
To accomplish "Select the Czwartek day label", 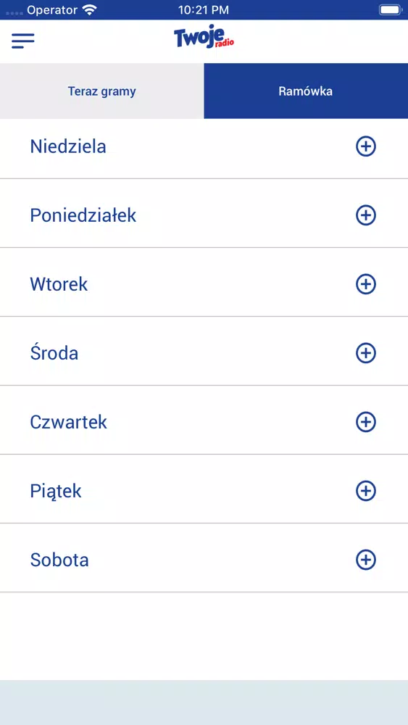I will pos(68,422).
